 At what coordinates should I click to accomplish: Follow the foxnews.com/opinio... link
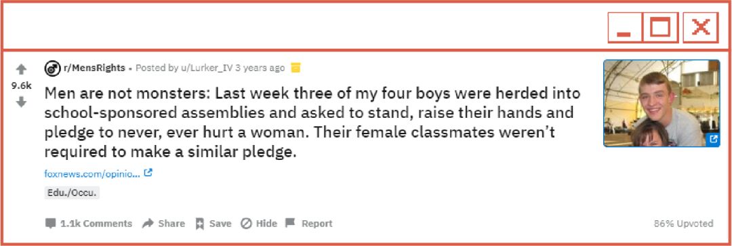[92, 173]
